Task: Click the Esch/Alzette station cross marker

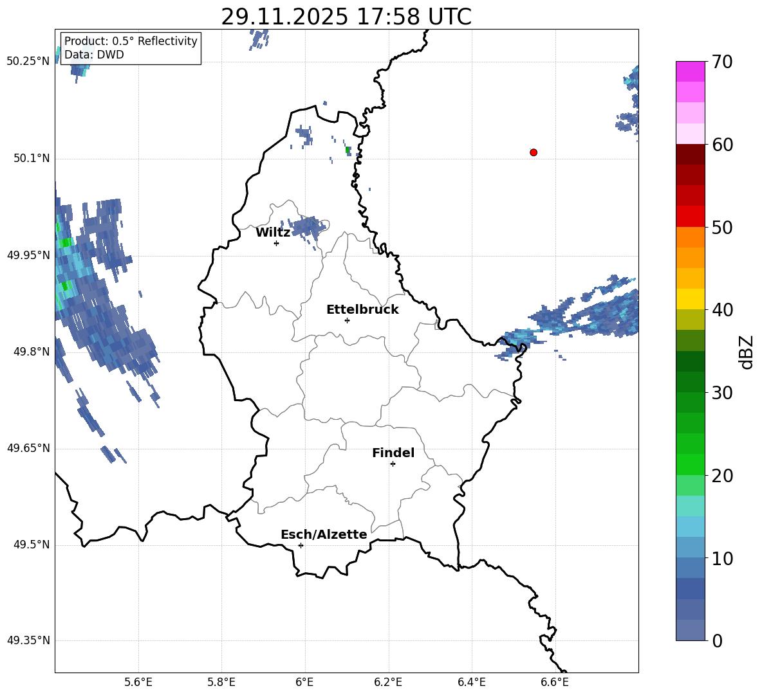Action: pos(301,545)
